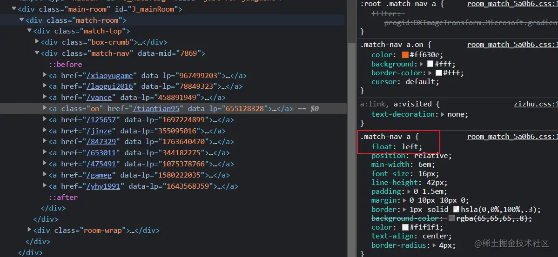Viewport: 558px width, 257px height.
Task: Expand the border-radius shorthand arrow
Action: tap(435, 245)
